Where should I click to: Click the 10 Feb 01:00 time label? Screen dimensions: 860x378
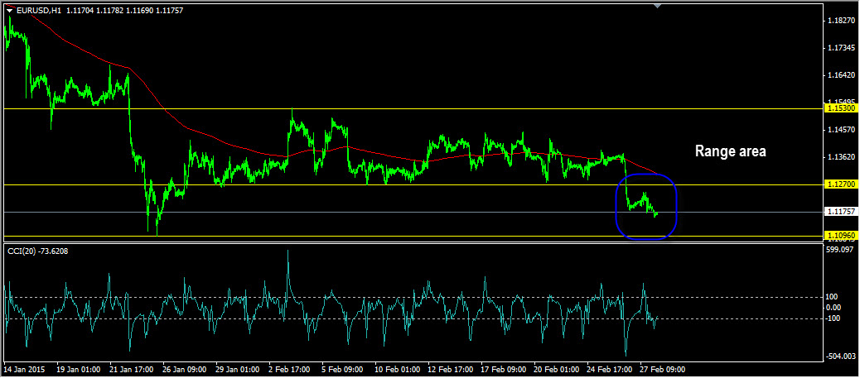[x=396, y=369]
